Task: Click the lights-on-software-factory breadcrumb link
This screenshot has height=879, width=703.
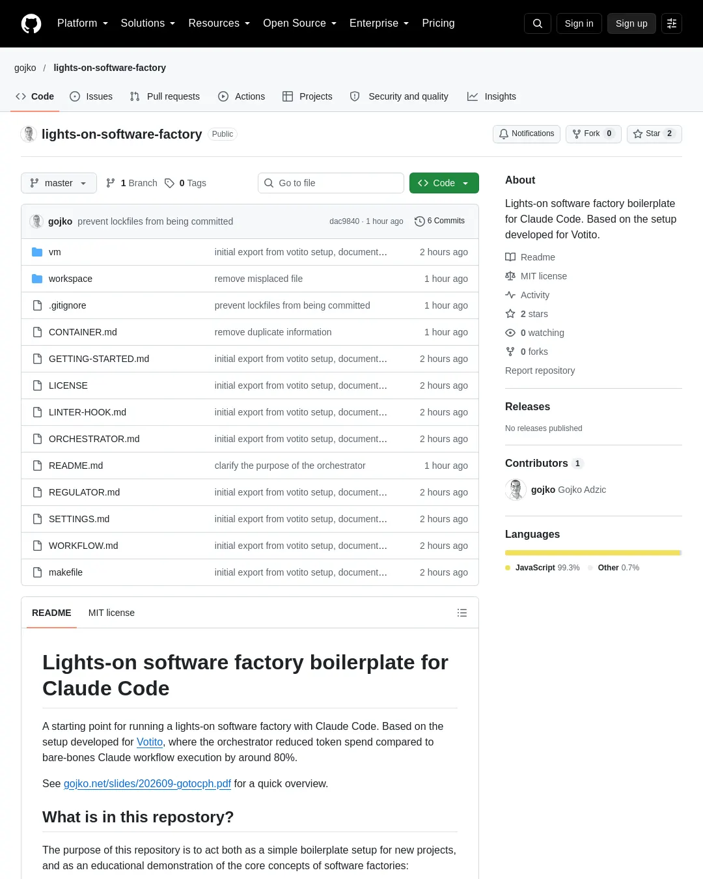Action: [109, 68]
